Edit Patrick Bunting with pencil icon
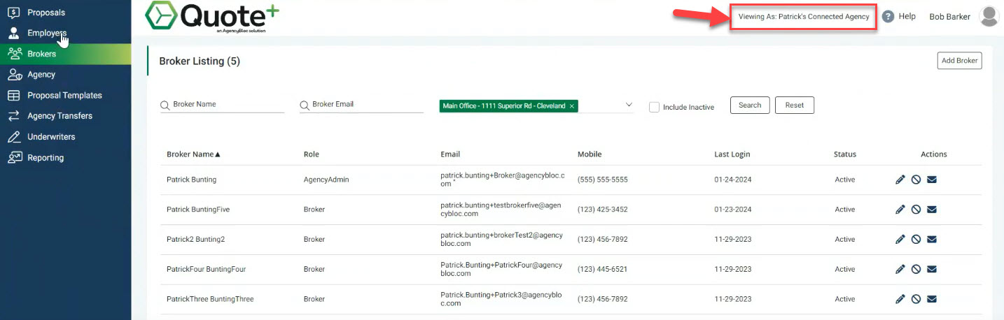Screen dimensions: 1004x320 pyautogui.click(x=900, y=180)
